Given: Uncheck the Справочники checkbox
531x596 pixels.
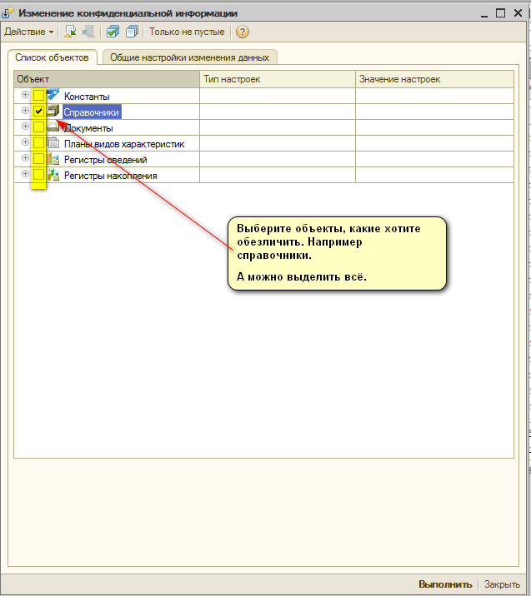Looking at the screenshot, I should coord(38,112).
